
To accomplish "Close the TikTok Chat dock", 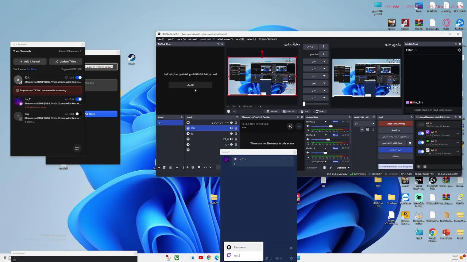I will point(223,44).
